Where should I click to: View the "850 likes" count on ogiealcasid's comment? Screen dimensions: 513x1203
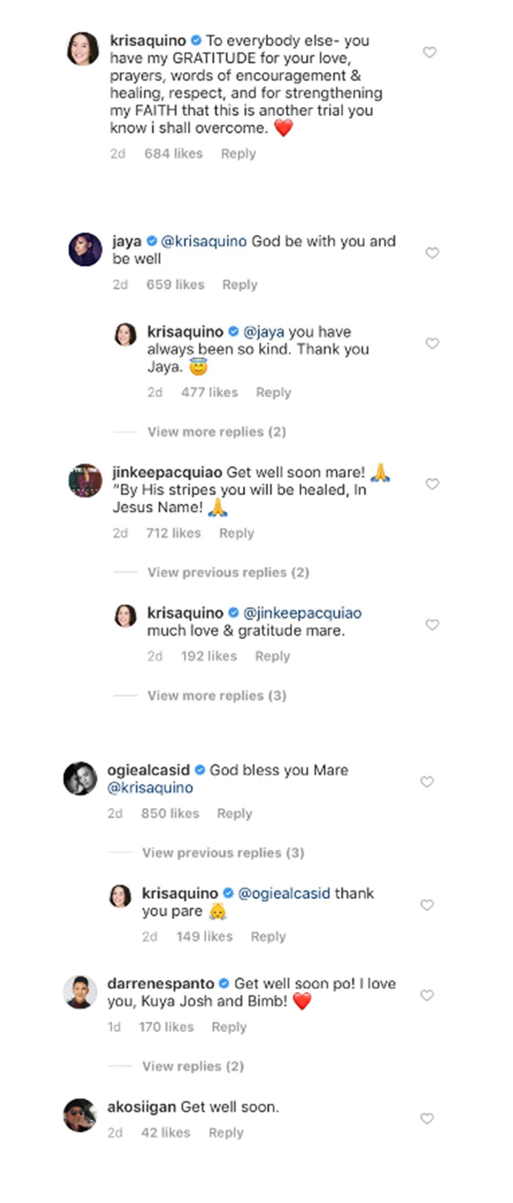(170, 813)
